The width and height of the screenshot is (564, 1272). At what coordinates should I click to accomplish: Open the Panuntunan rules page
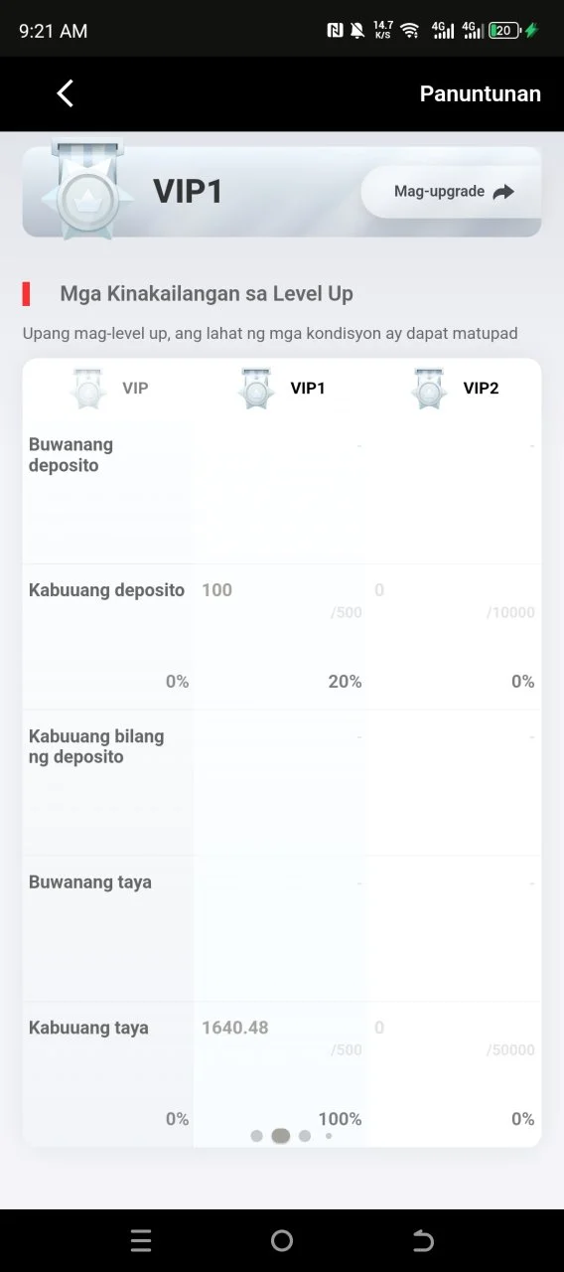481,93
